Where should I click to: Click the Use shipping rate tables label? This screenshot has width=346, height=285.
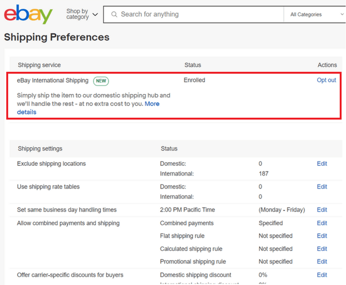[48, 187]
